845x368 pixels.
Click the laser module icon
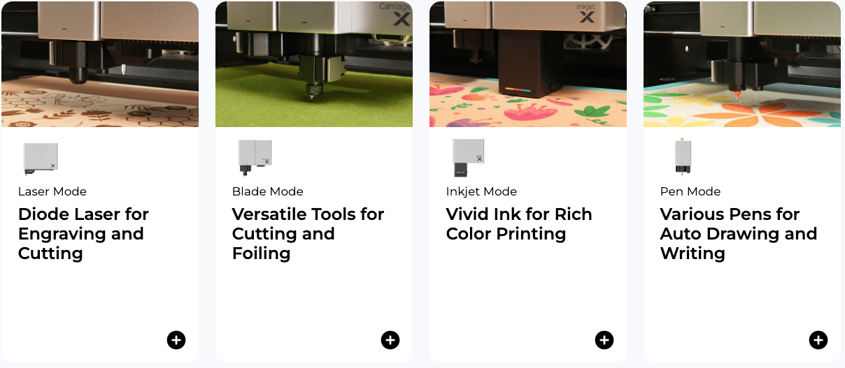[41, 158]
